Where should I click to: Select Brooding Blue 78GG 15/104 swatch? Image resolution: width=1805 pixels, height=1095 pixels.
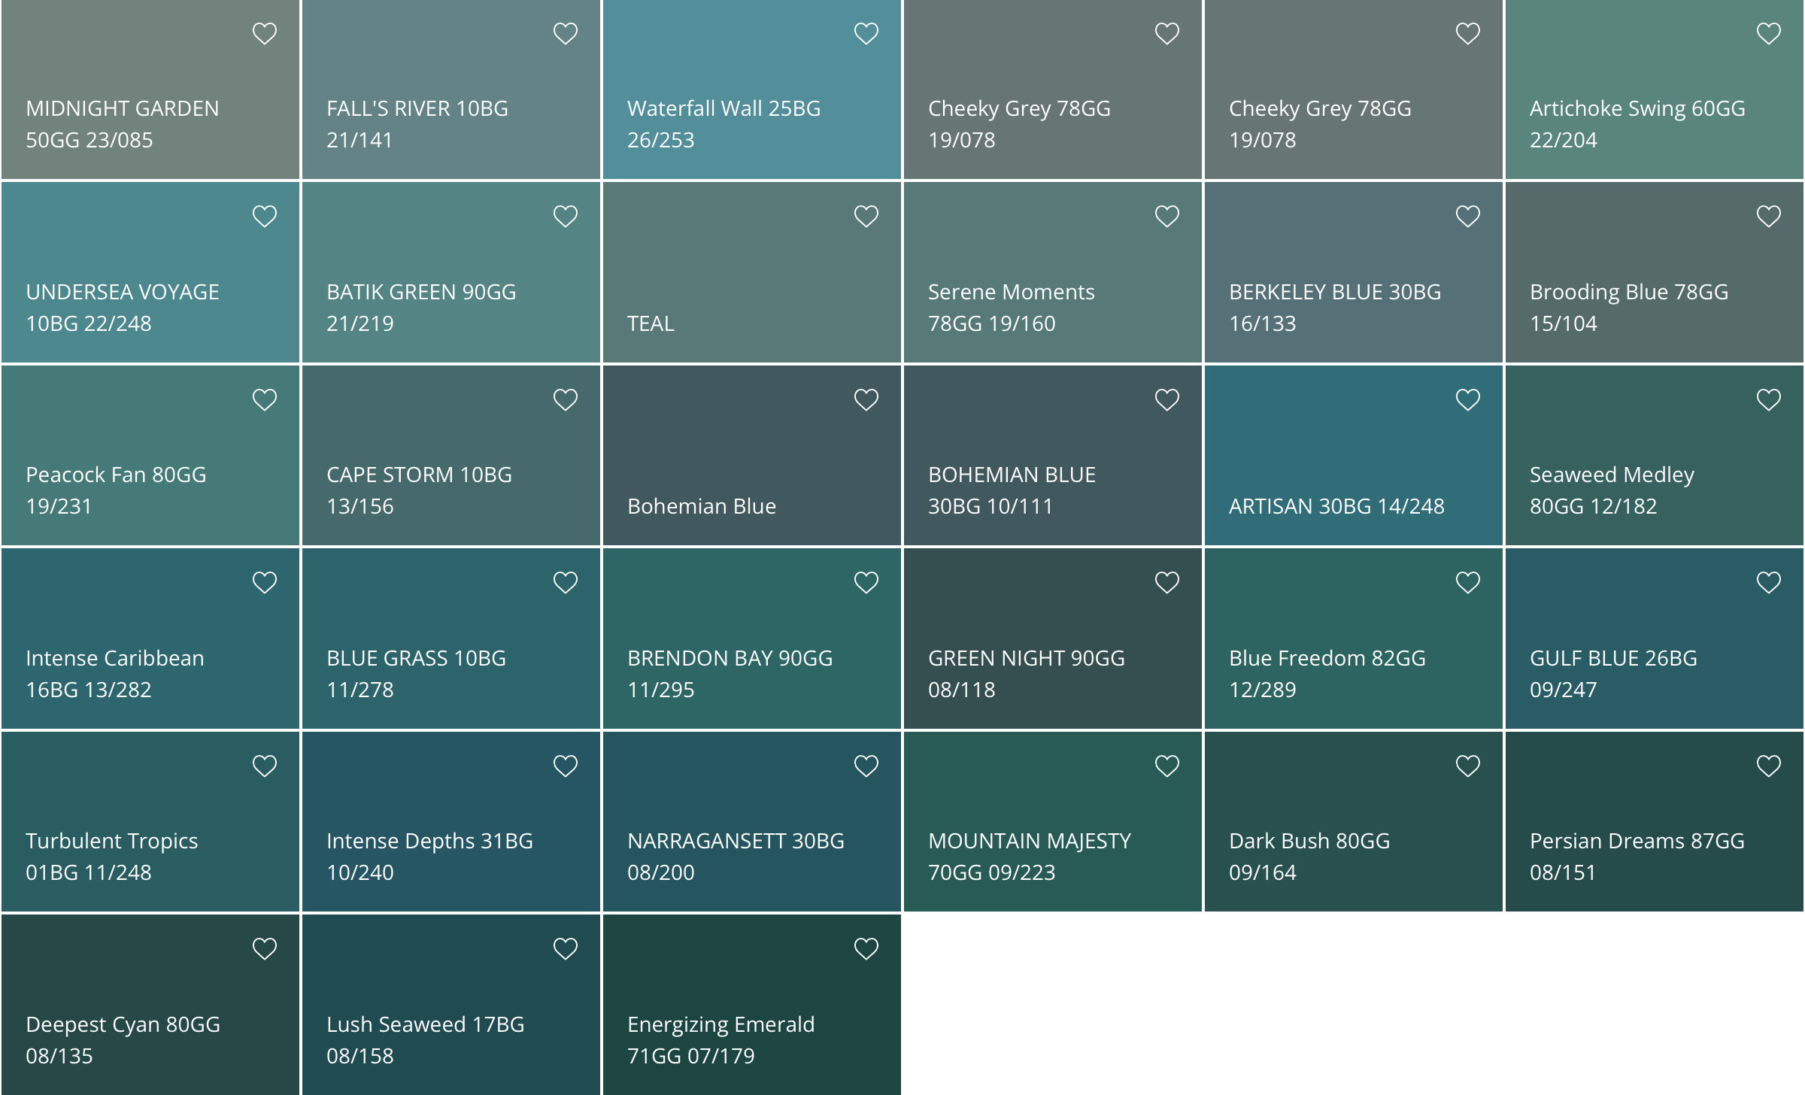click(x=1655, y=272)
